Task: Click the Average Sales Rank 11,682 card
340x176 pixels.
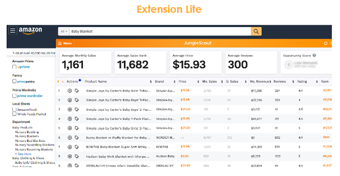Action: point(141,63)
